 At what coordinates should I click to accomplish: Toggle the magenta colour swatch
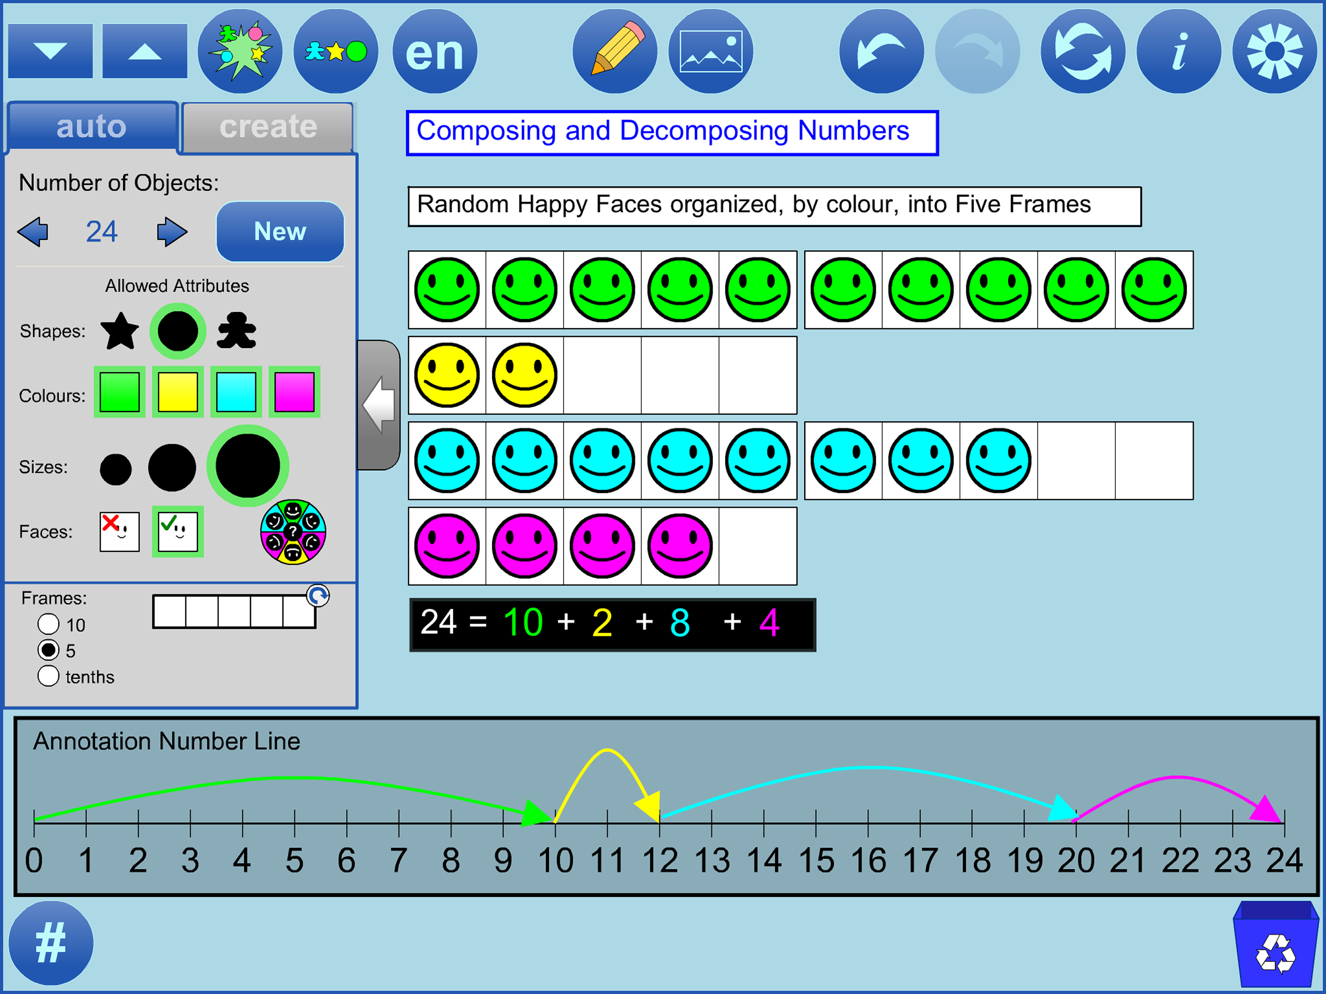pos(294,392)
